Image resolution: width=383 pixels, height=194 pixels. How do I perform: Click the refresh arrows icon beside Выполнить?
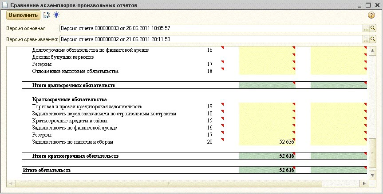pos(47,15)
